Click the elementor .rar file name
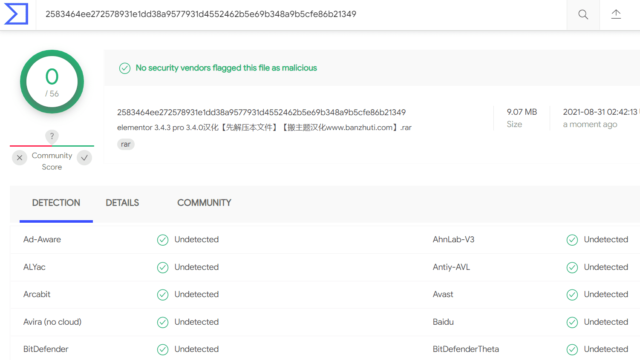The height and width of the screenshot is (360, 640). 264,128
